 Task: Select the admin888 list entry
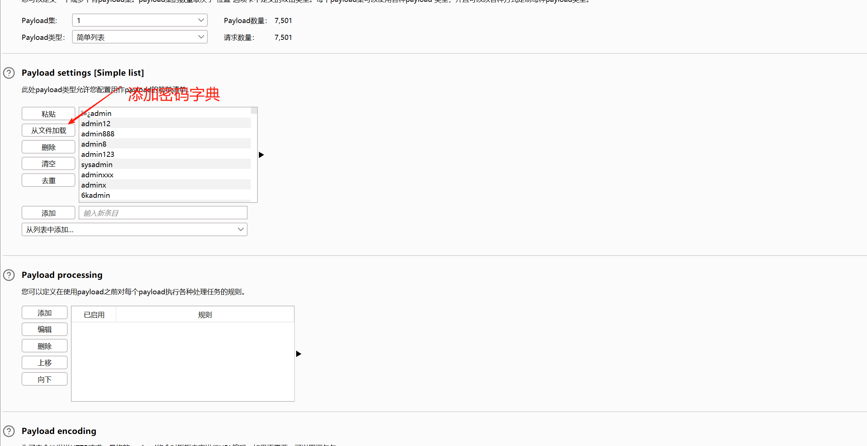tap(165, 134)
